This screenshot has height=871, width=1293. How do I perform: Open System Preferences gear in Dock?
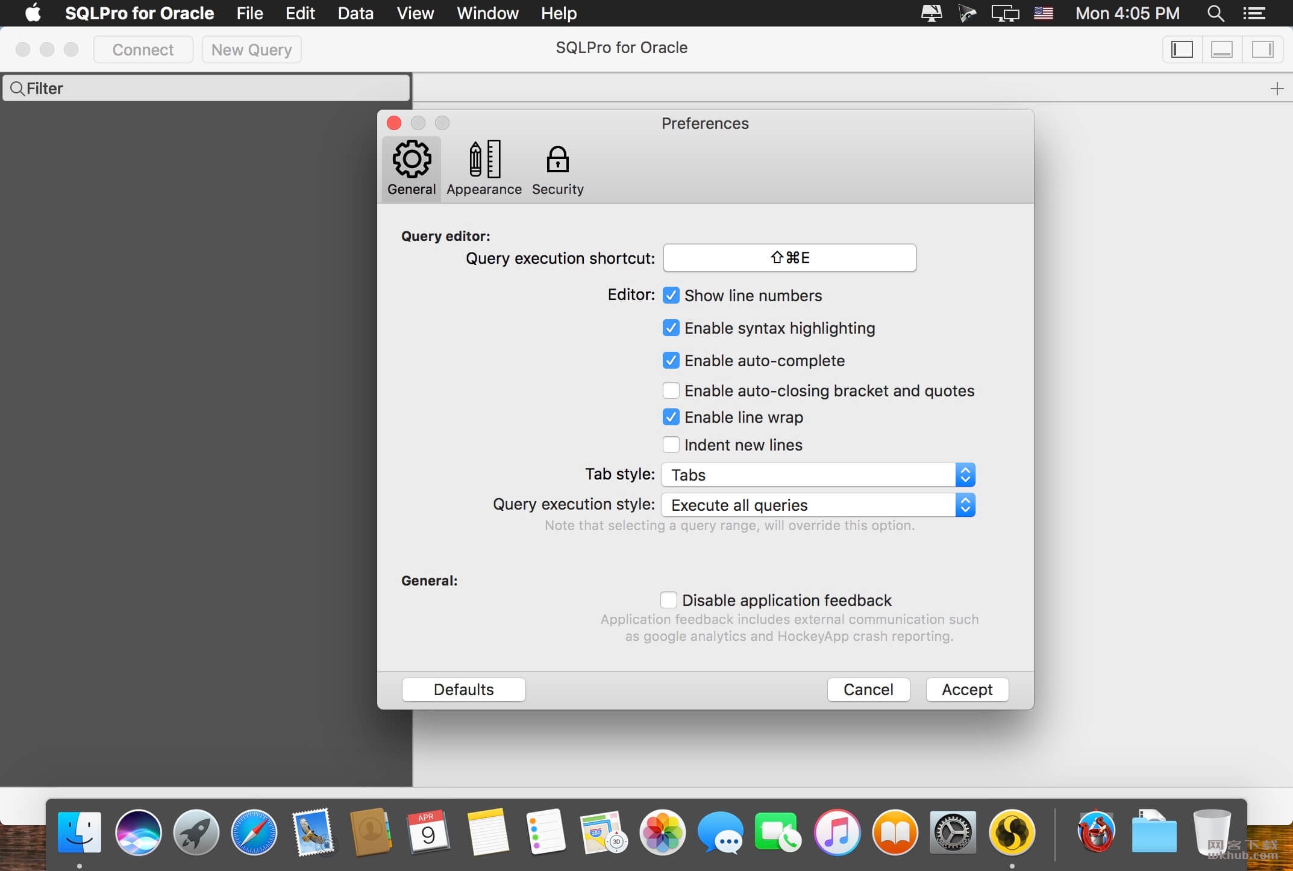click(x=953, y=832)
